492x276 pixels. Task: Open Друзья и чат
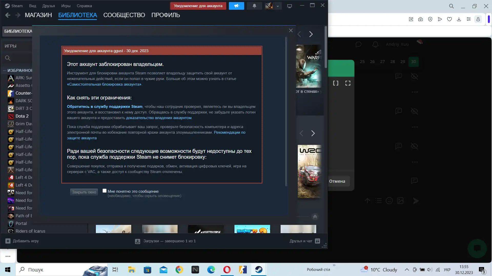[x=304, y=241]
